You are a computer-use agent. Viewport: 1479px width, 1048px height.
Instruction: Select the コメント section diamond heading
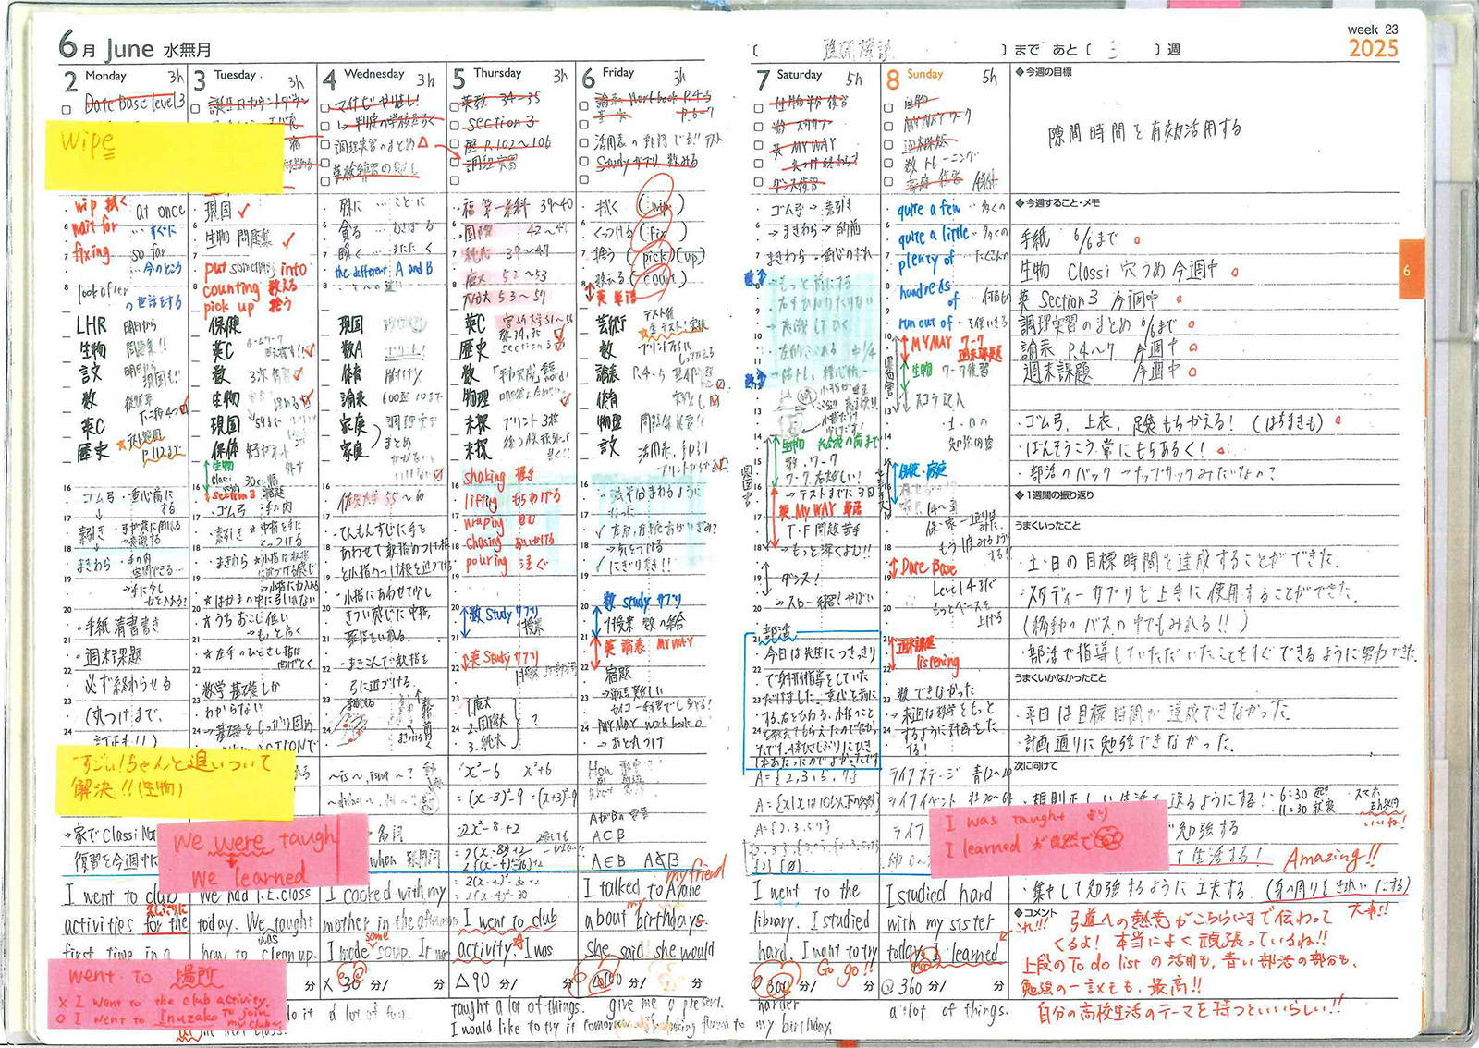pyautogui.click(x=1035, y=911)
